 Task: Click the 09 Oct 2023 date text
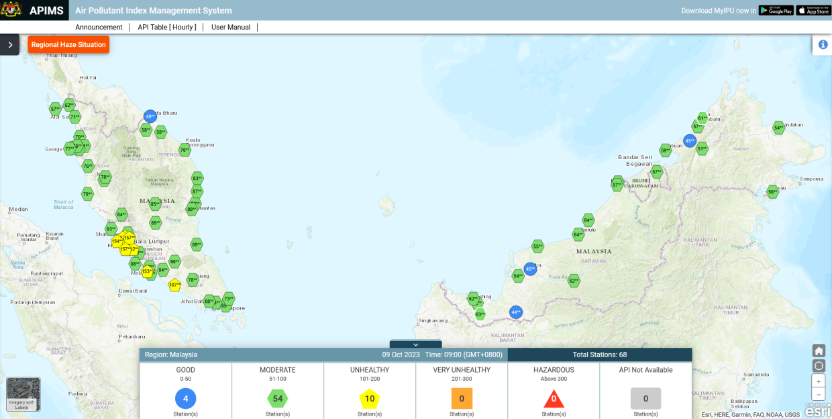pos(401,355)
